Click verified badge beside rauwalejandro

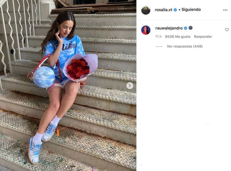185,28
